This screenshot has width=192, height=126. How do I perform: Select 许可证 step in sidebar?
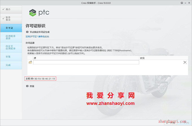[11, 28]
